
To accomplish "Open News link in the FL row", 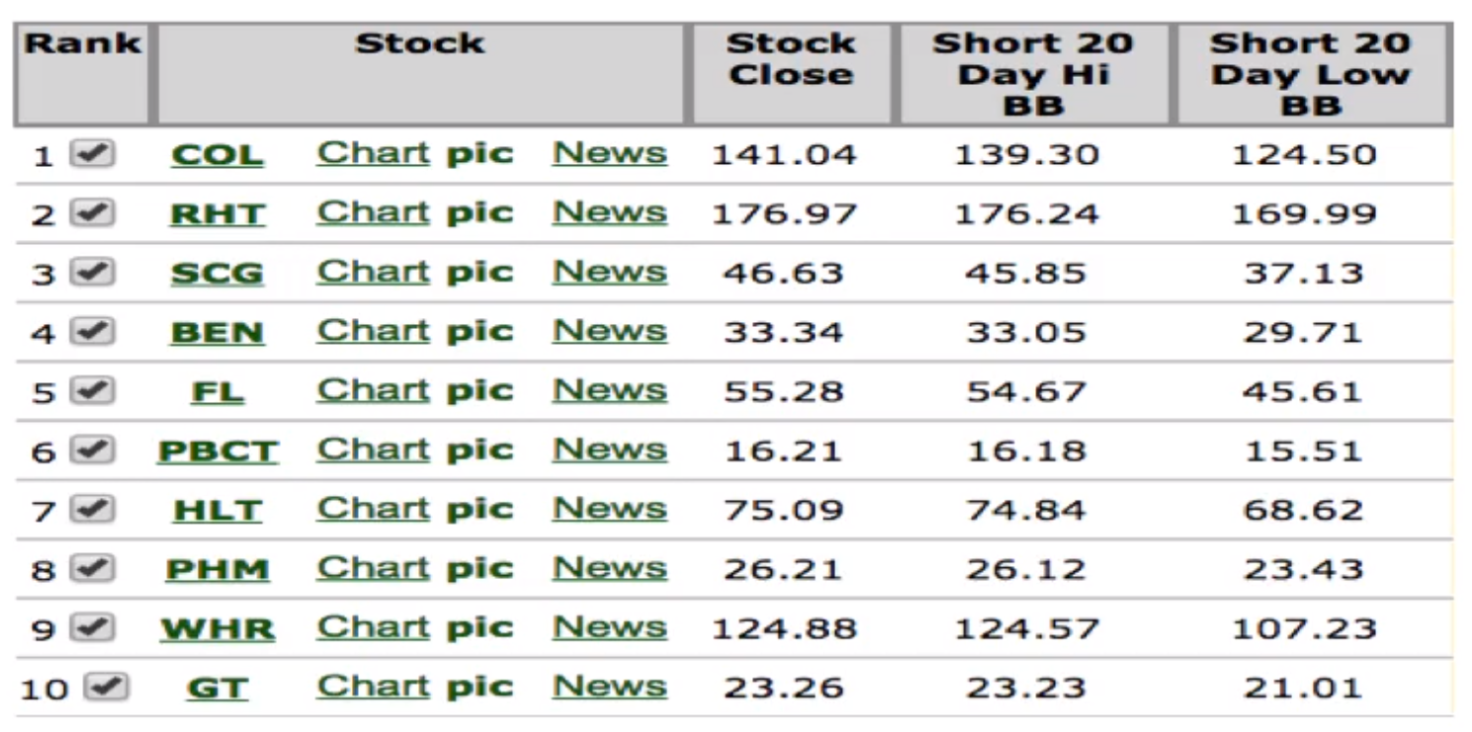I will pos(609,391).
